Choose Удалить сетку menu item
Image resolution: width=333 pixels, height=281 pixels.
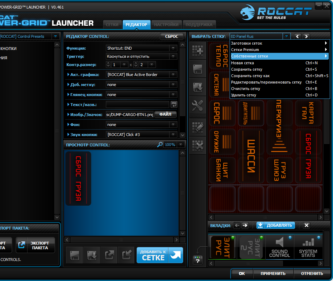(279, 95)
